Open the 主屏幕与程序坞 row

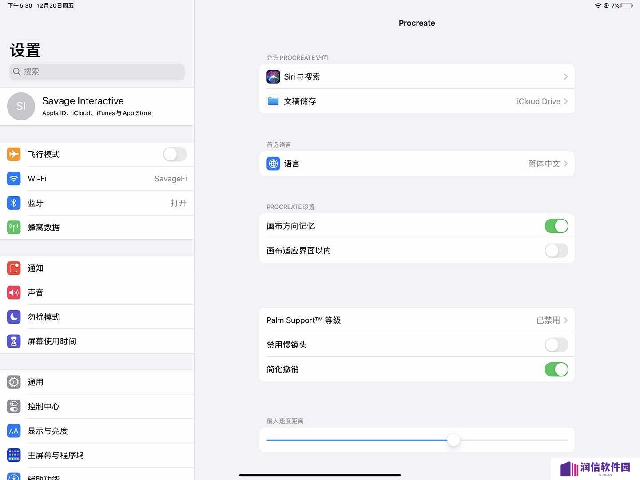97,455
